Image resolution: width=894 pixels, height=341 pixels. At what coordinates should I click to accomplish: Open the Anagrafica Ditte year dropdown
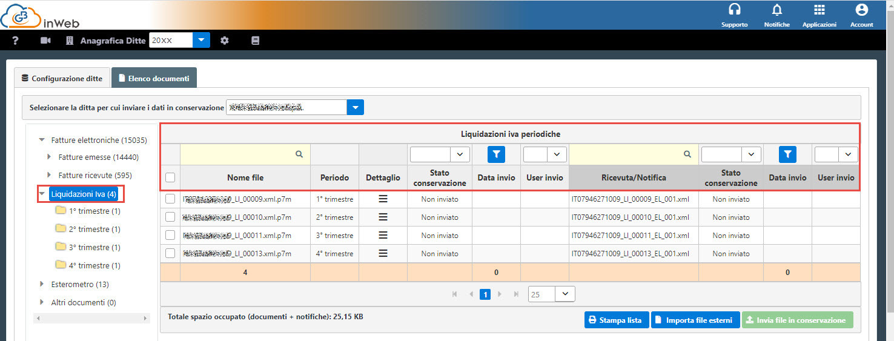point(201,41)
